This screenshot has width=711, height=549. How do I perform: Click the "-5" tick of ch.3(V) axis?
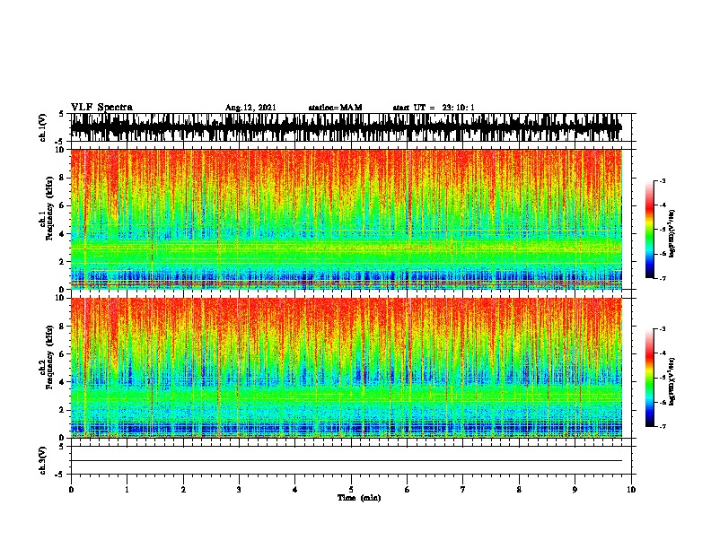coord(60,475)
